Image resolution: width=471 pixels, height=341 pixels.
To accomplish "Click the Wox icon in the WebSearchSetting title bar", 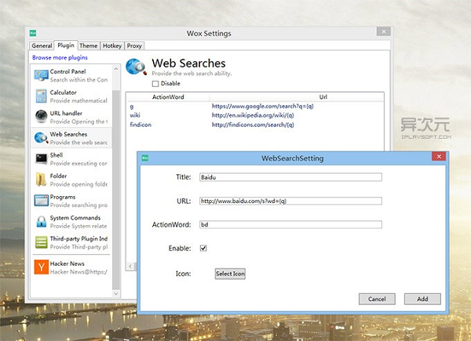I will 144,158.
